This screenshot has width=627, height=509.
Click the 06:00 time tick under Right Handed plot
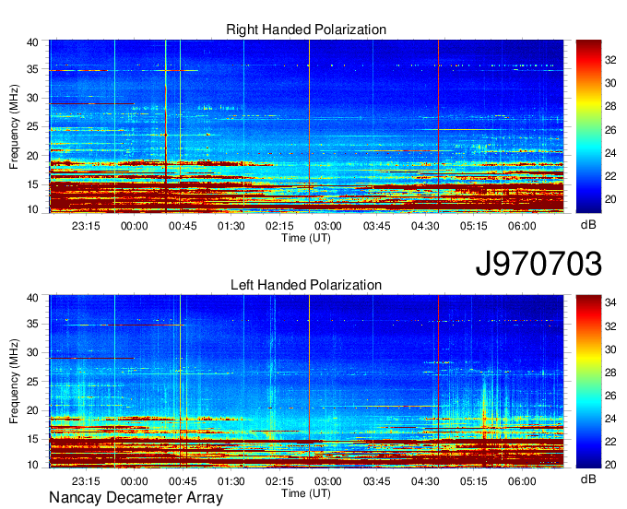tap(522, 226)
